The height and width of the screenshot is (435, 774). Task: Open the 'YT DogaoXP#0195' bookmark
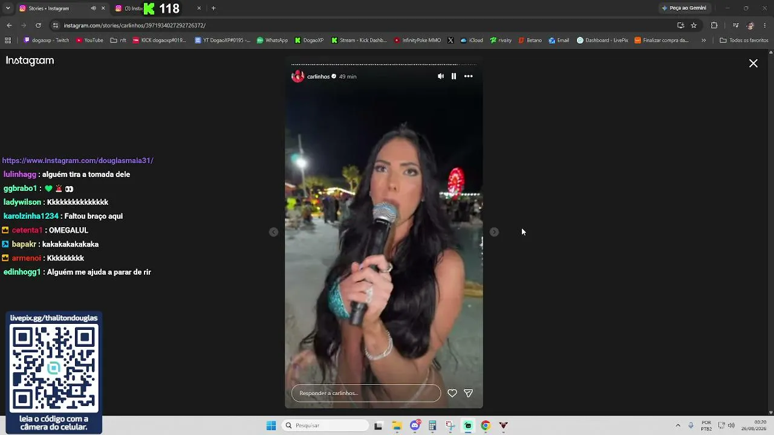(223, 40)
